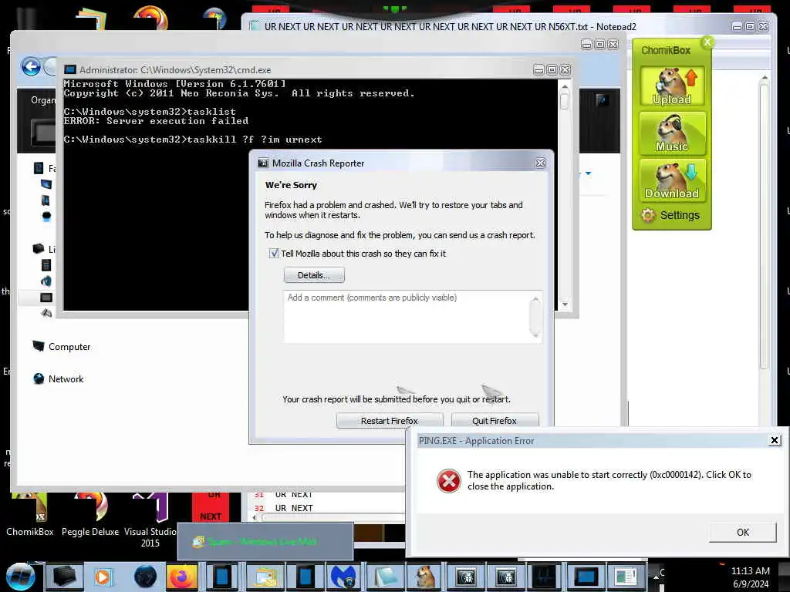This screenshot has width=790, height=592.
Task: Click the Details... button in Crash Reporter
Action: click(314, 275)
